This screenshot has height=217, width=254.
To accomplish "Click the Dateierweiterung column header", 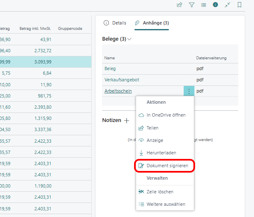I will (x=211, y=58).
